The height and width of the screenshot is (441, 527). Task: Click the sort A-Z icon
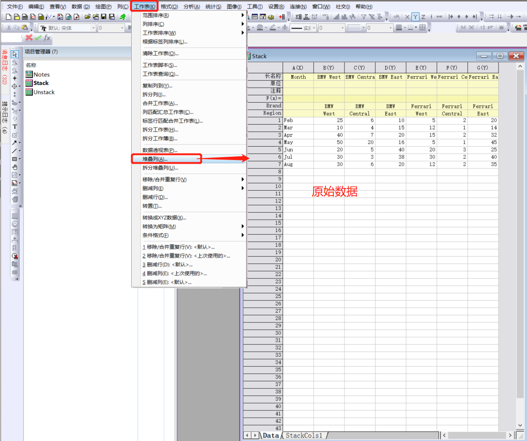[315, 17]
